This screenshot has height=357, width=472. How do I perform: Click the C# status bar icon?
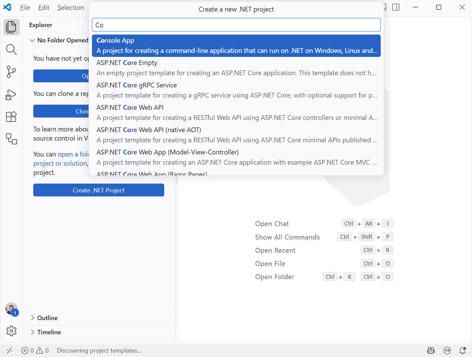[447, 351]
